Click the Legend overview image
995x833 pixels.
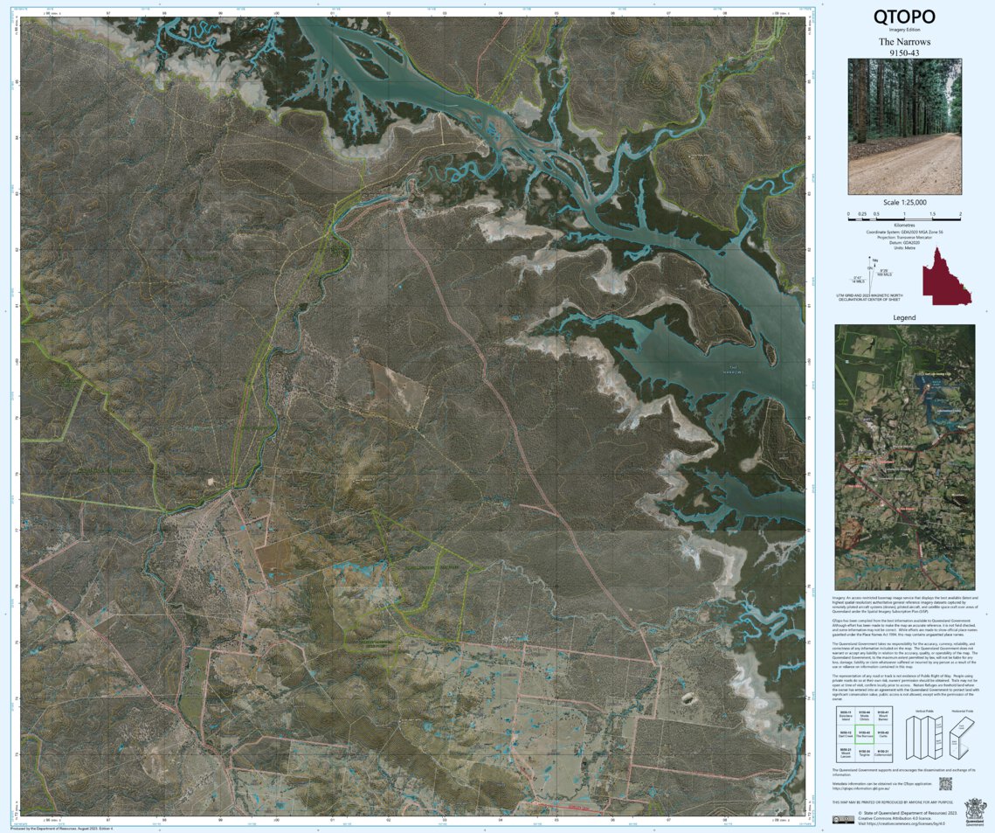pyautogui.click(x=904, y=455)
